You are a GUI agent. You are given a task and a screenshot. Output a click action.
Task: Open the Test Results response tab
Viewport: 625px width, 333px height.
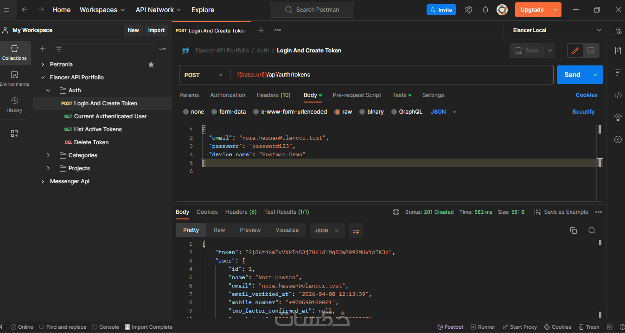(x=286, y=212)
